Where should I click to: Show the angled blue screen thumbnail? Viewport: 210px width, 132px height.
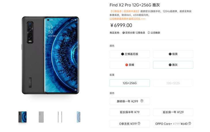click(x=79, y=117)
